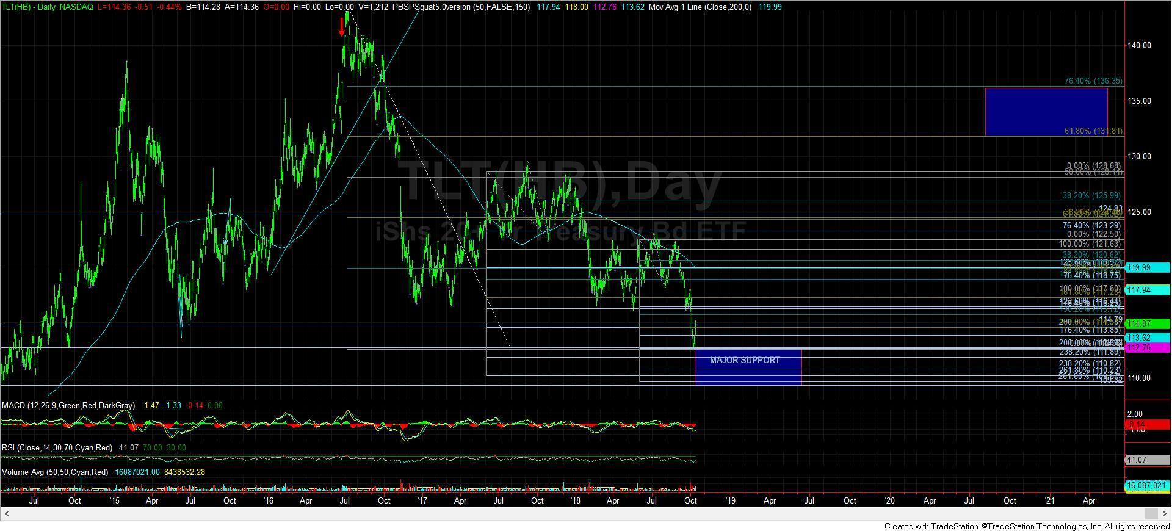Viewport: 1172px width, 531px height.
Task: Click the '176.40% (113.85)' Fibonacci label
Action: (x=1090, y=330)
